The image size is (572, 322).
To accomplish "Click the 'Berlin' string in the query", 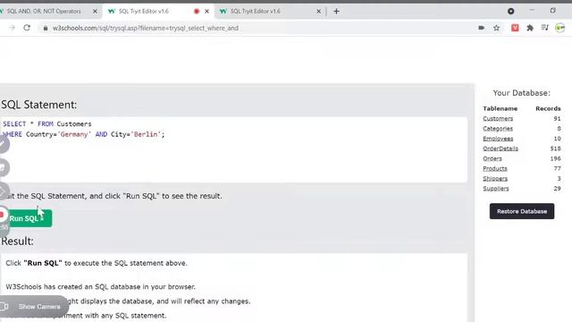I will click(x=146, y=134).
